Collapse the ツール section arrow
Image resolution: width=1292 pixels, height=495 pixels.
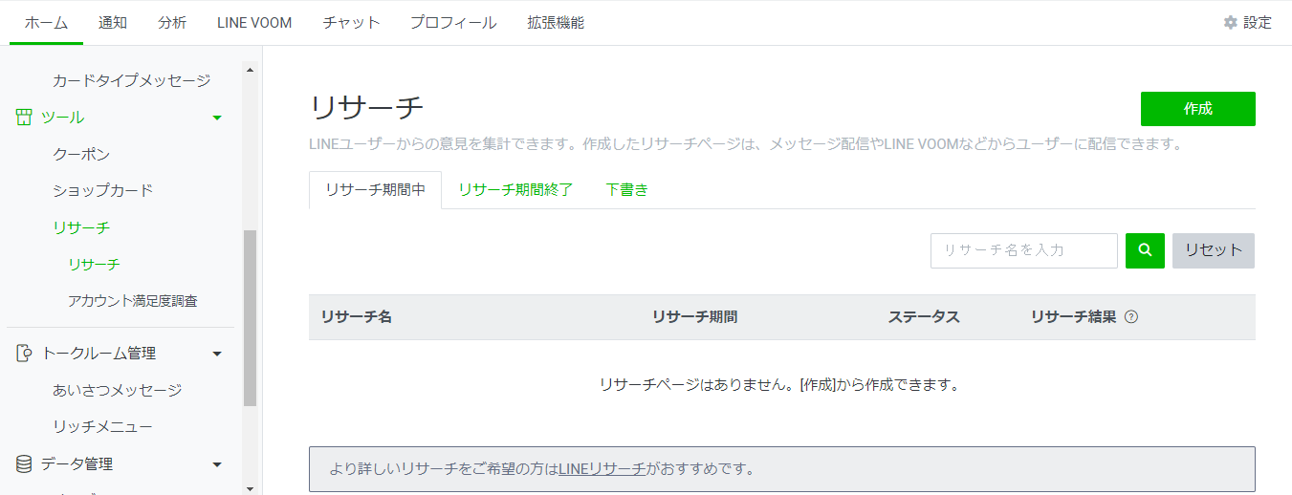tap(217, 118)
